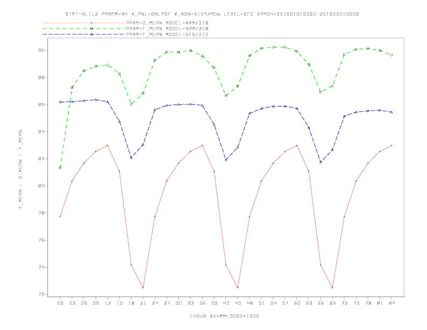
Task: Click x-axis tick label 66
Action: [321, 303]
